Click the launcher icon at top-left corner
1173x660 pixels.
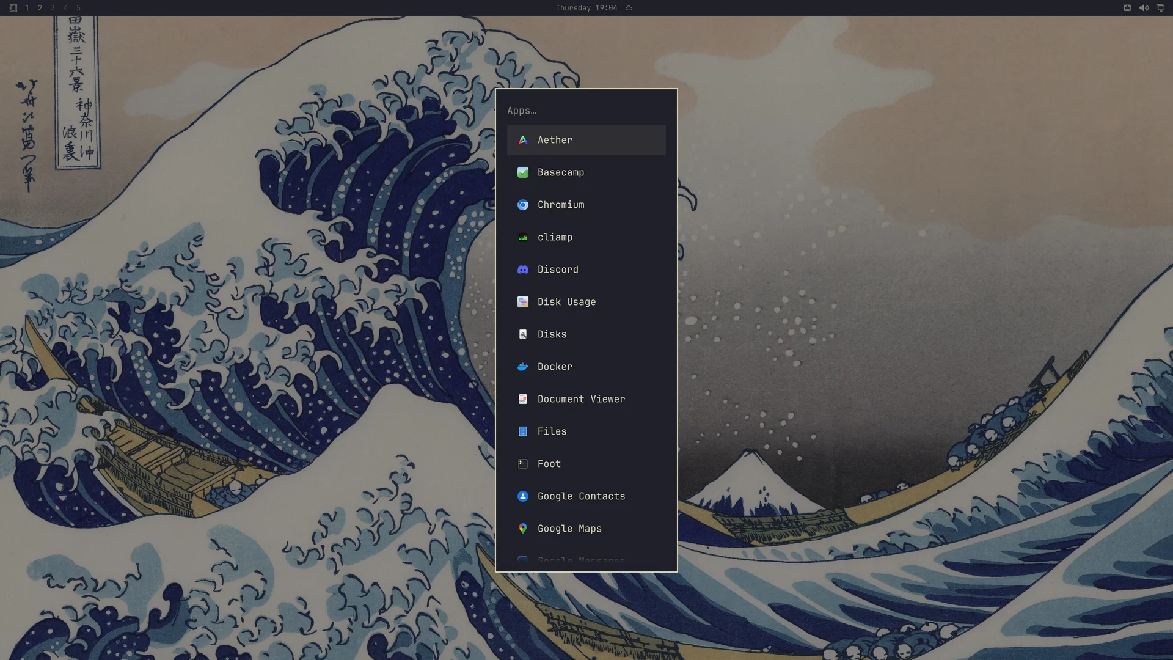click(x=13, y=8)
